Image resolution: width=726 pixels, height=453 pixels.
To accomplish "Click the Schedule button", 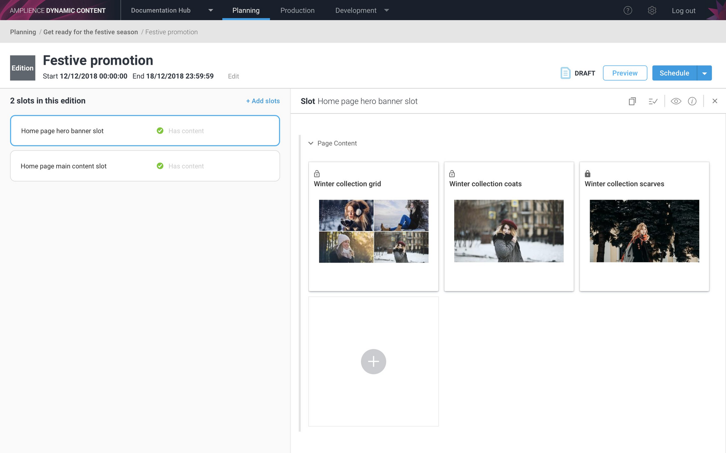I will (674, 73).
